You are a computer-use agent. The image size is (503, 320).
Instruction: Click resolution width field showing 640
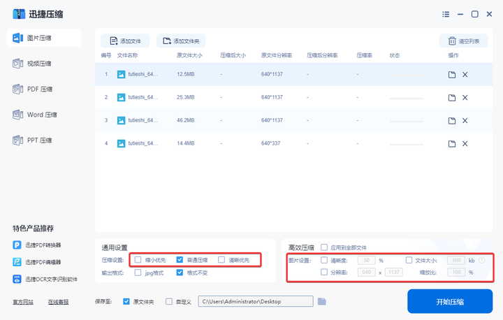tap(366, 272)
